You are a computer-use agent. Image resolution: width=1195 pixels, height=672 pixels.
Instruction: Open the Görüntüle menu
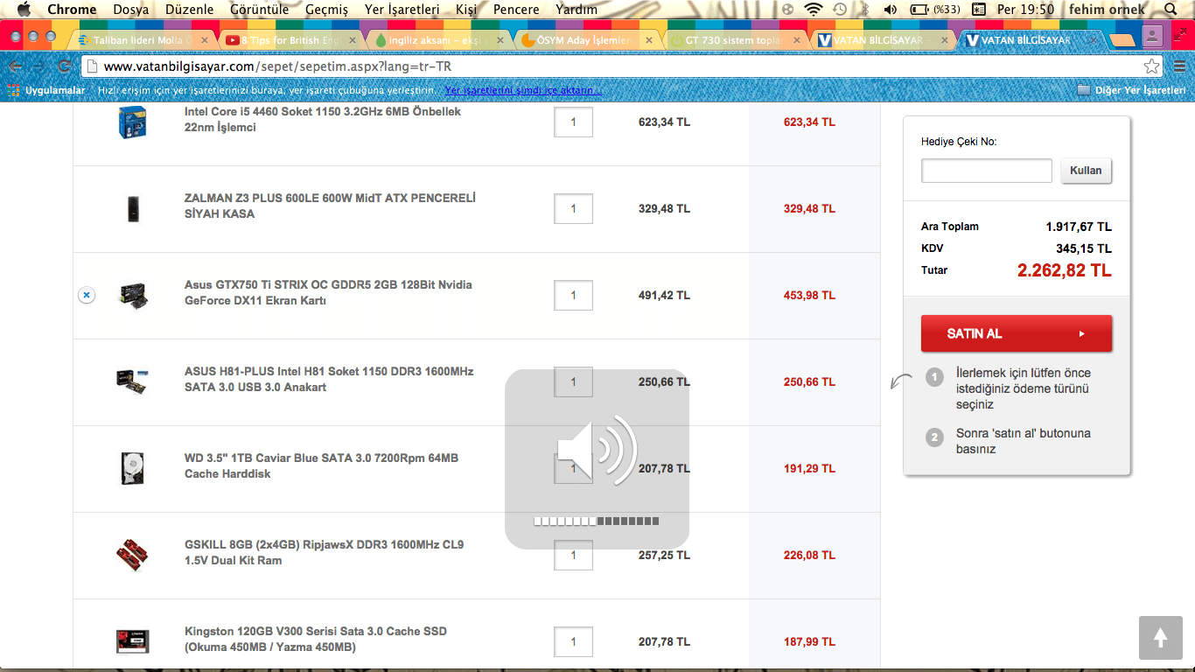(260, 10)
